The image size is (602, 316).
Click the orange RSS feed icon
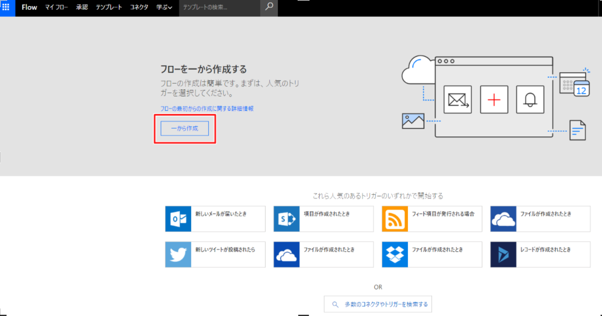coord(395,219)
